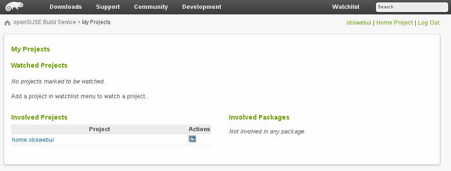Sort by the Project column header
Screen dimensions: 451x171
(x=100, y=129)
